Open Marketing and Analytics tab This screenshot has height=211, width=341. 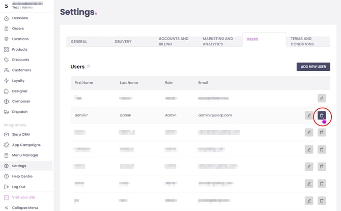point(218,41)
